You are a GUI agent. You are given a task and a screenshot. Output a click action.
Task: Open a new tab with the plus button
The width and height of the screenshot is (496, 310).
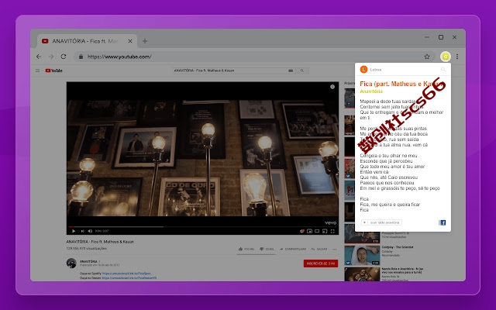145,41
